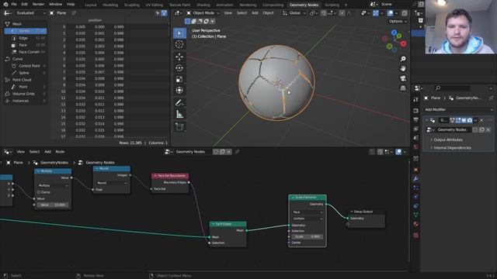The width and height of the screenshot is (497, 279).
Task: Open the Modifier properties wrench tab
Action: click(416, 179)
